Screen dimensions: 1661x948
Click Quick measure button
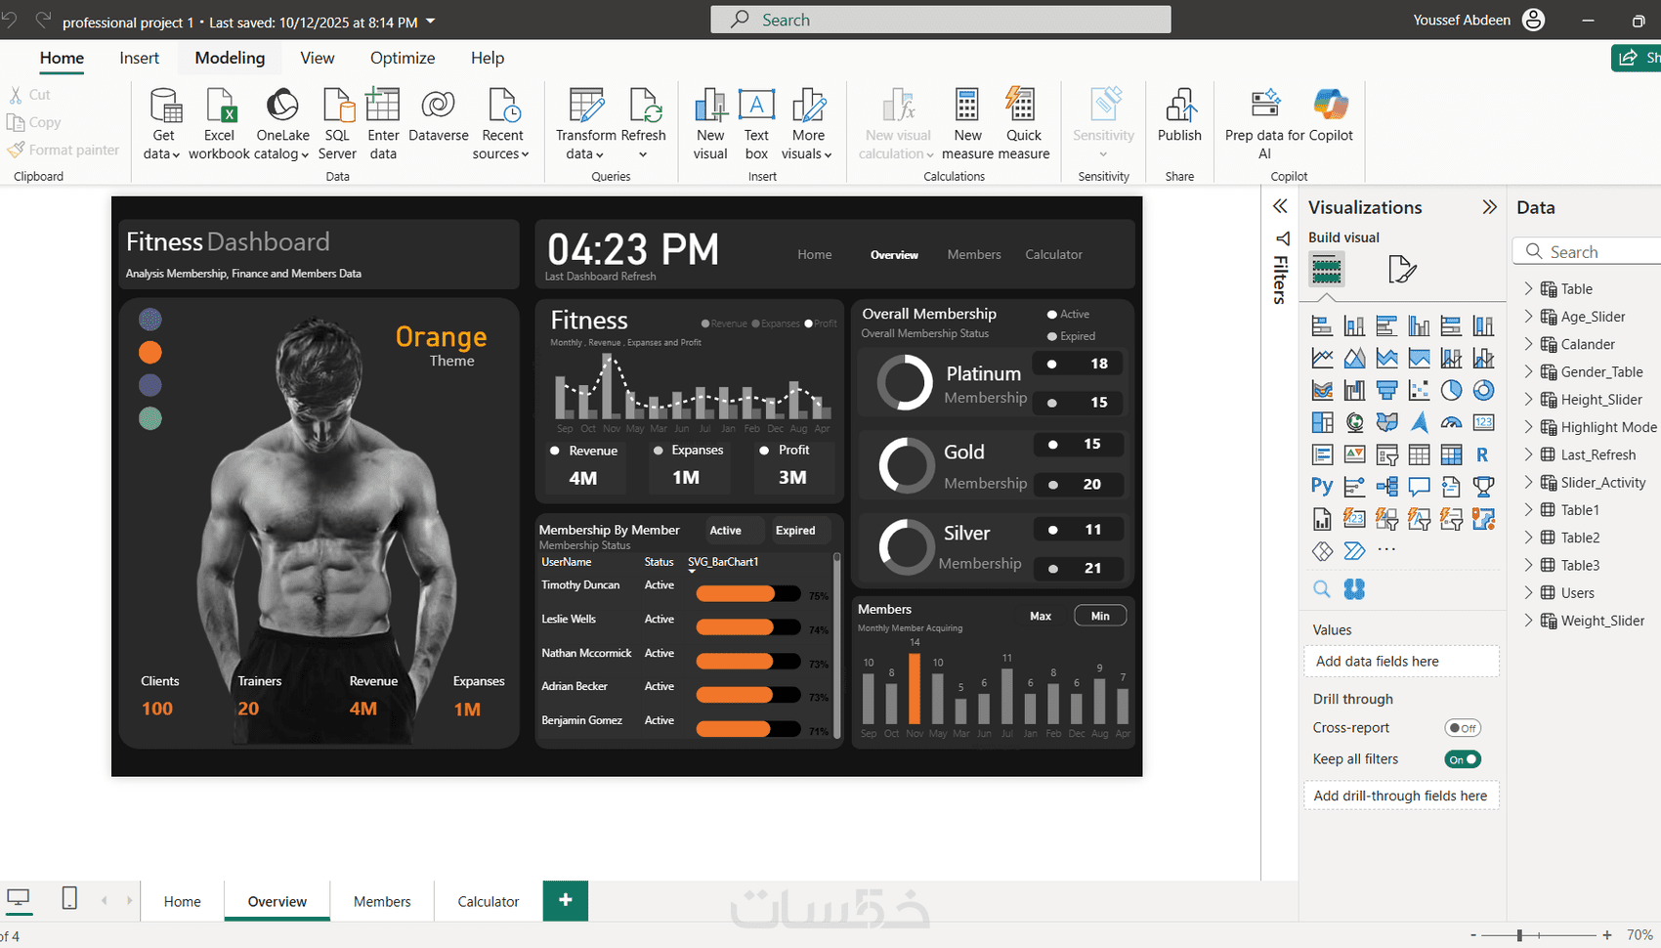[x=1024, y=124]
